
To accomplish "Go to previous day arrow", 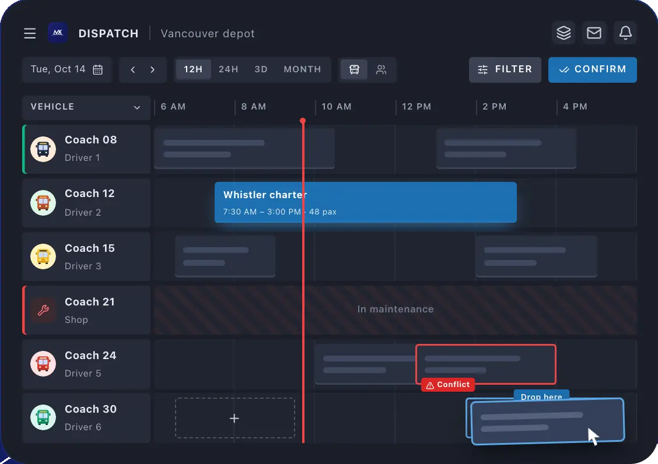I will pos(132,69).
